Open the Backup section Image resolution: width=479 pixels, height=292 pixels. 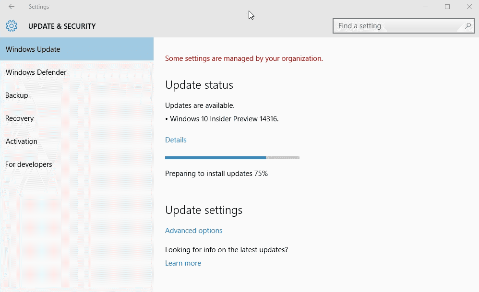tap(77, 95)
